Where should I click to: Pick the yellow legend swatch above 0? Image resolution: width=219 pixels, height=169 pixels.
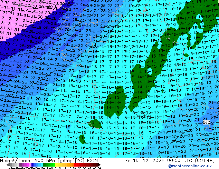(56, 165)
